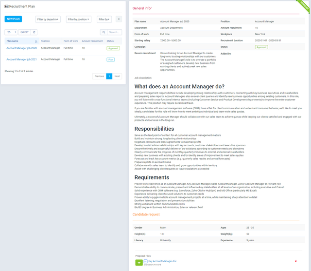The height and width of the screenshot is (271, 311).
Task: Click the Account Department value
Action: point(172,28)
